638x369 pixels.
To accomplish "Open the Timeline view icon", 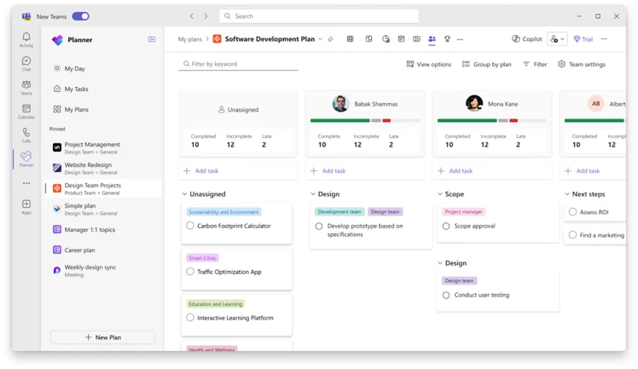I will (x=417, y=39).
